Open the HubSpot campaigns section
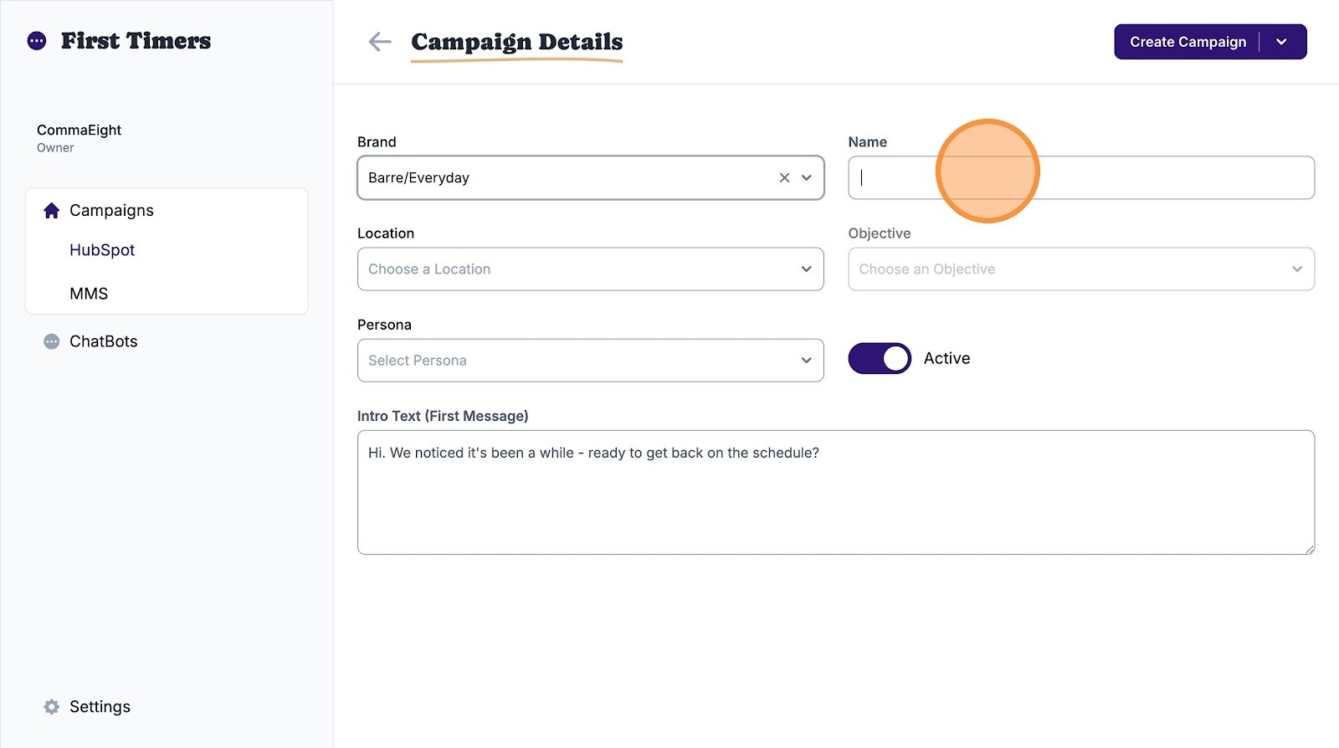The height and width of the screenshot is (748, 1339). (x=102, y=250)
